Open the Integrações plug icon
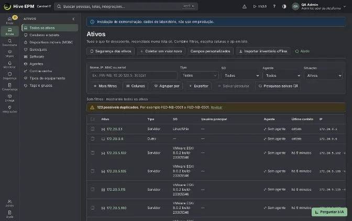Viewport: 352px width, 221px height. click(9, 107)
